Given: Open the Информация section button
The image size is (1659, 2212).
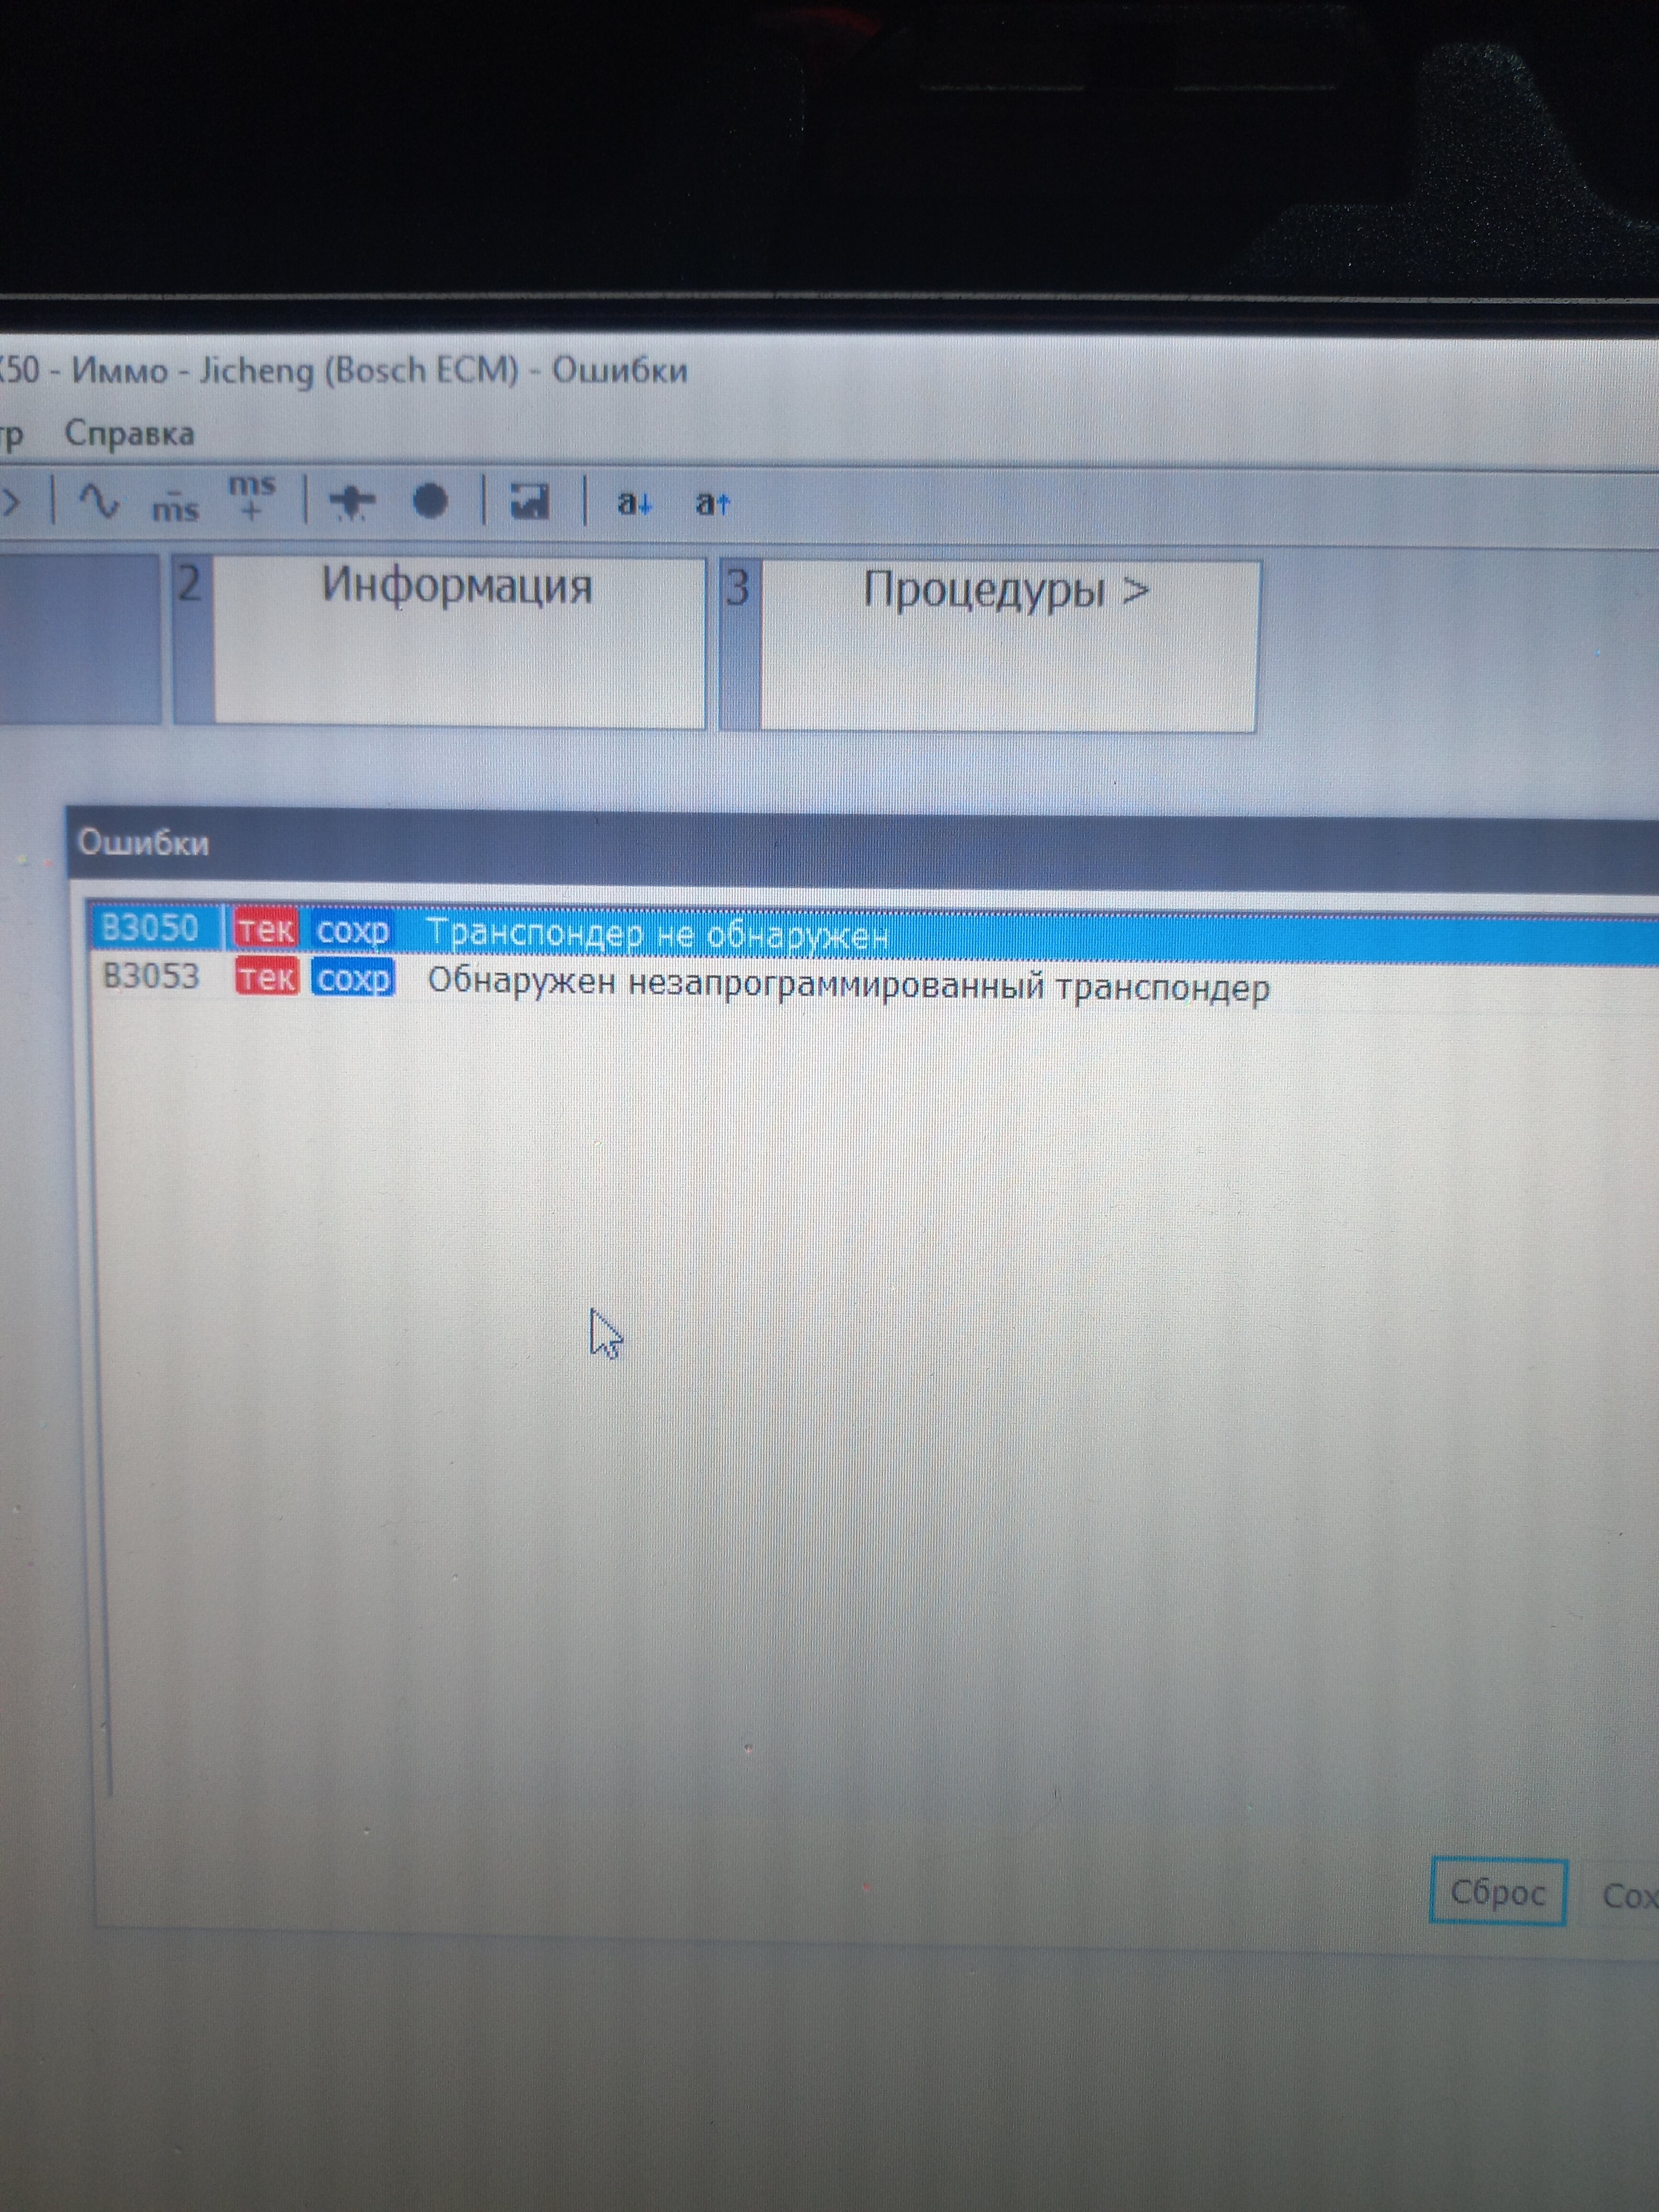Looking at the screenshot, I should pos(457,640).
